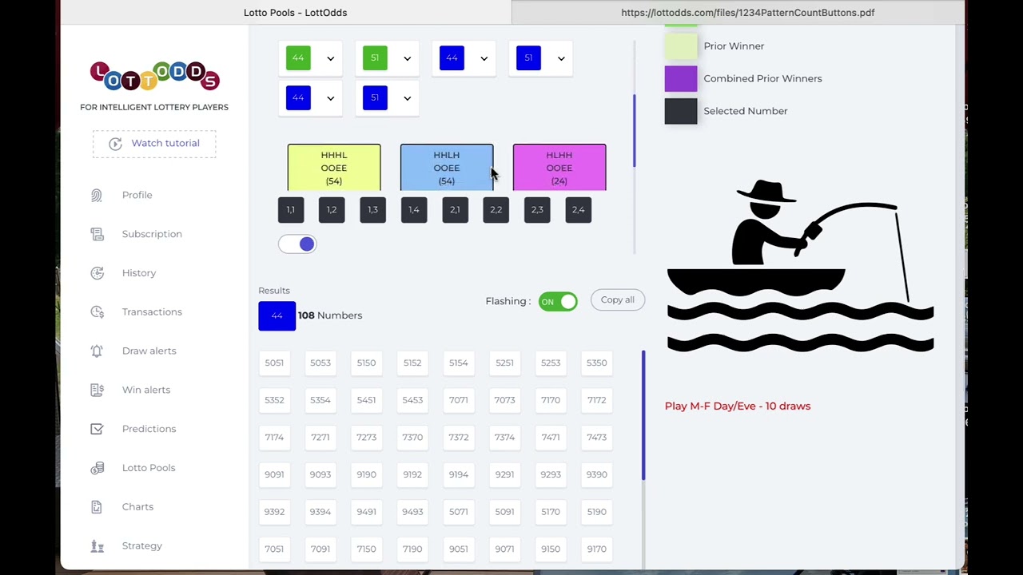The image size is (1023, 575).
Task: Switch to the Lotto Pools – LottOdds tab
Action: coord(295,12)
